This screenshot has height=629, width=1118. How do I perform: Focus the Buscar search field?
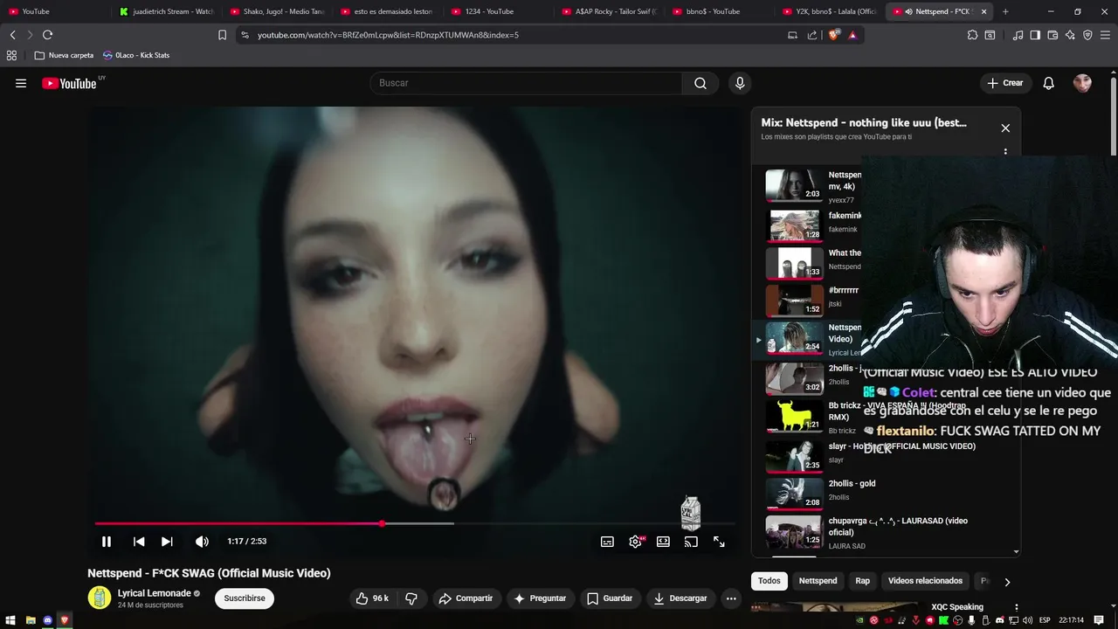pos(526,83)
